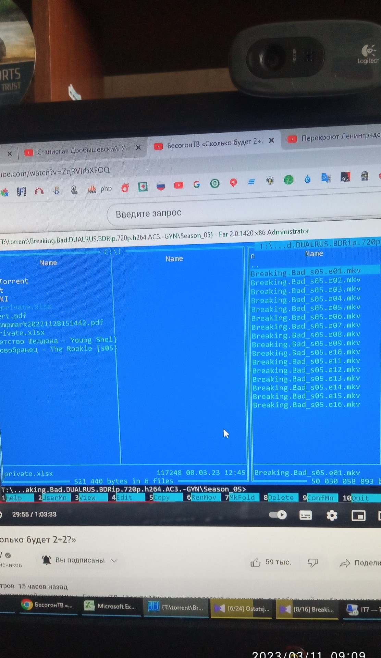Open IT7 taskbar item
Screen dimensions: 381x658
pos(362,610)
